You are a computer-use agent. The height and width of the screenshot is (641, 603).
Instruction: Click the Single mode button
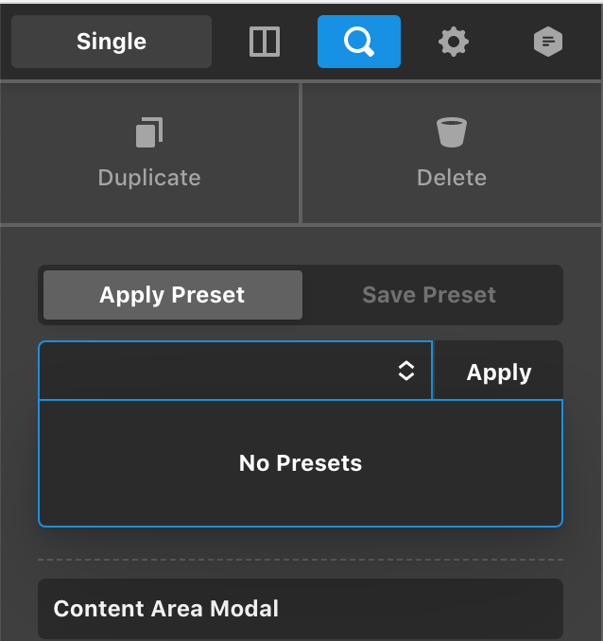tap(112, 42)
